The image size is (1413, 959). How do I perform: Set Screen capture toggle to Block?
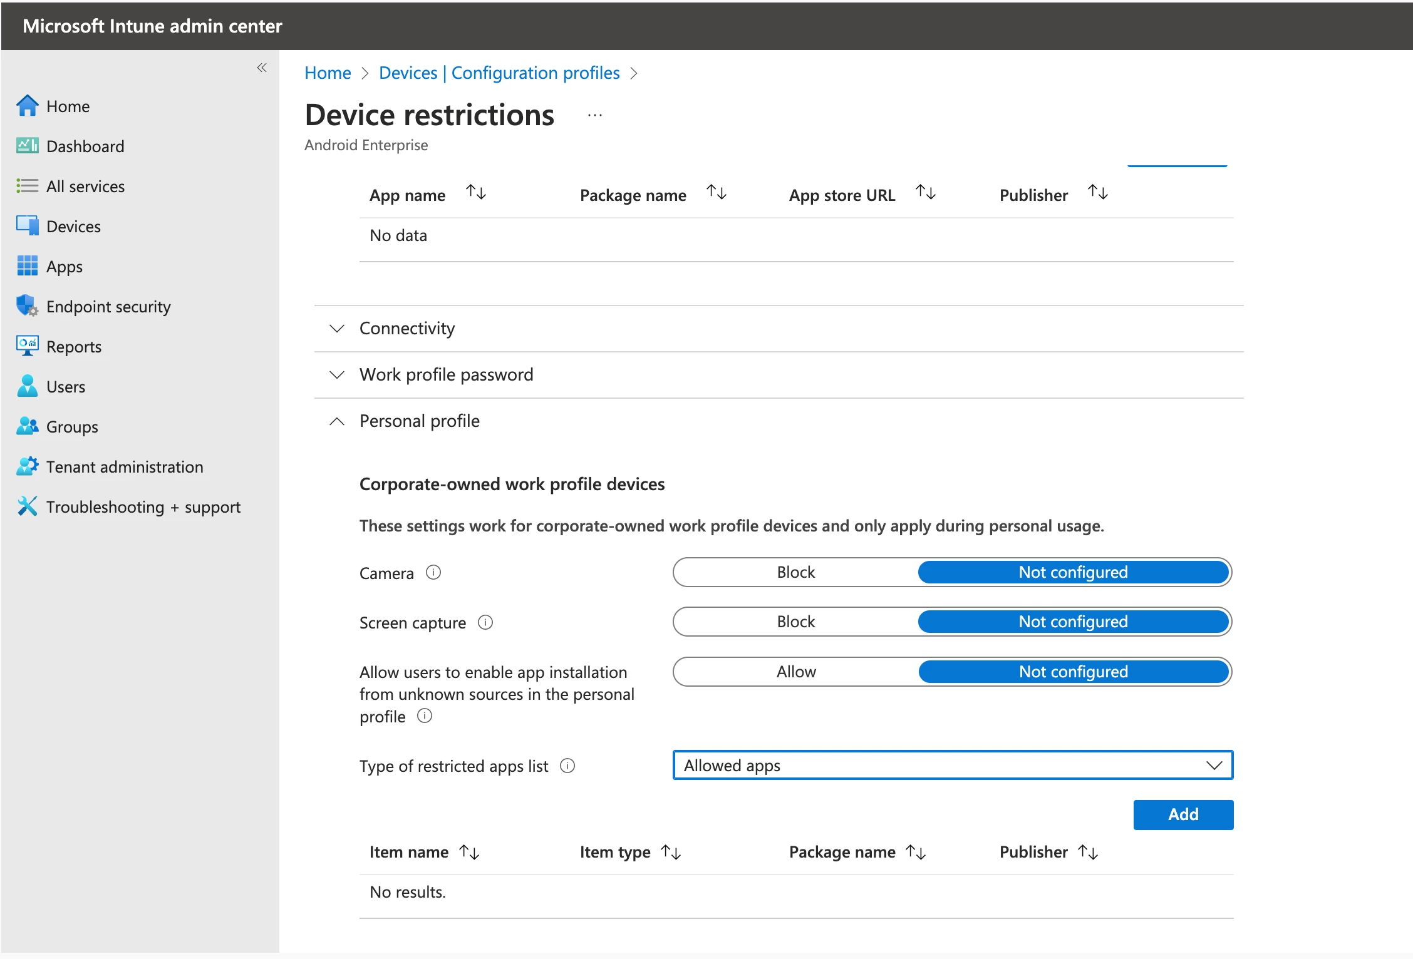pyautogui.click(x=795, y=622)
